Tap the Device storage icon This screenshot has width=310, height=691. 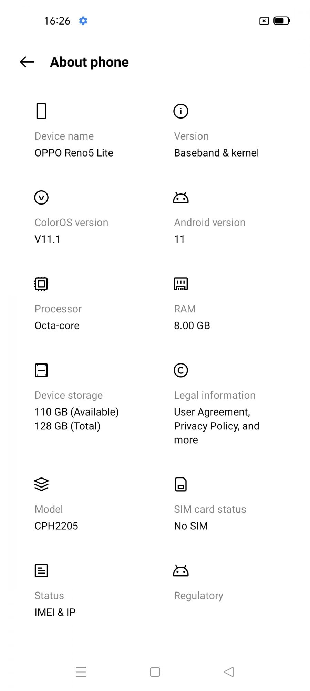41,370
